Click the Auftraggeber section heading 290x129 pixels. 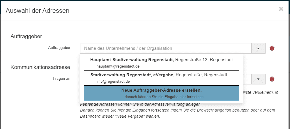pos(26,36)
